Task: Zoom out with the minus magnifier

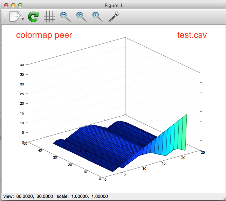Action: tap(66, 17)
